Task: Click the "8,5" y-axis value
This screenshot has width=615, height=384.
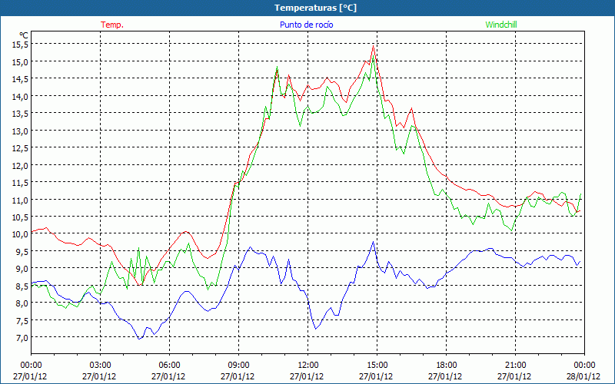Action: pos(22,286)
